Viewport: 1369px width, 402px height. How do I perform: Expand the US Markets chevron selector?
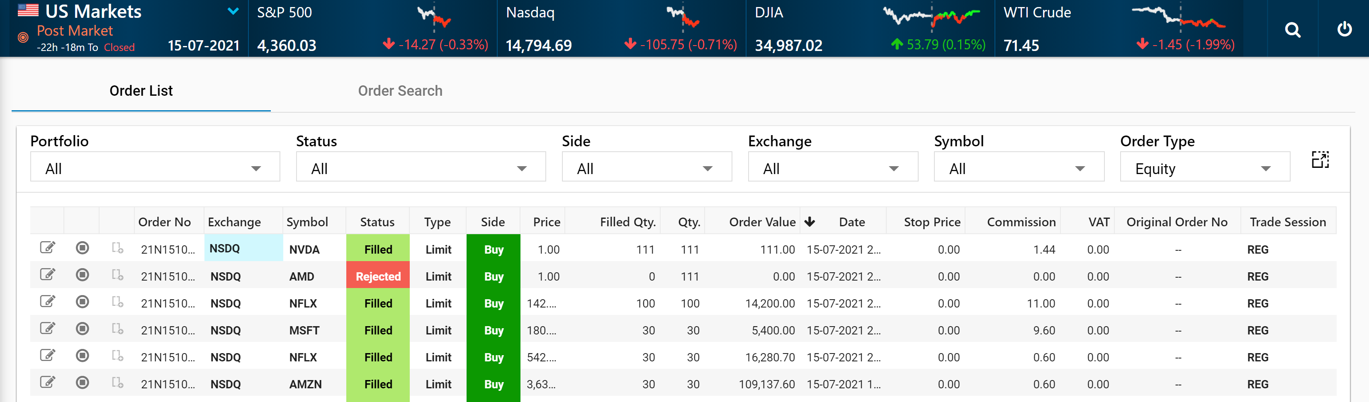(x=233, y=11)
